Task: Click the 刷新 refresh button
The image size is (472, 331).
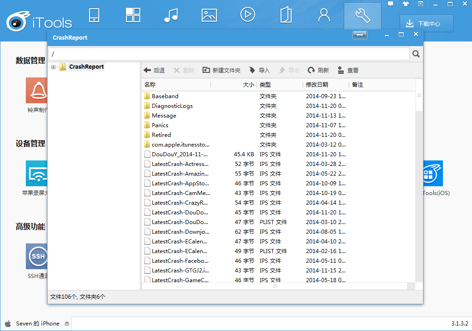Action: (318, 71)
